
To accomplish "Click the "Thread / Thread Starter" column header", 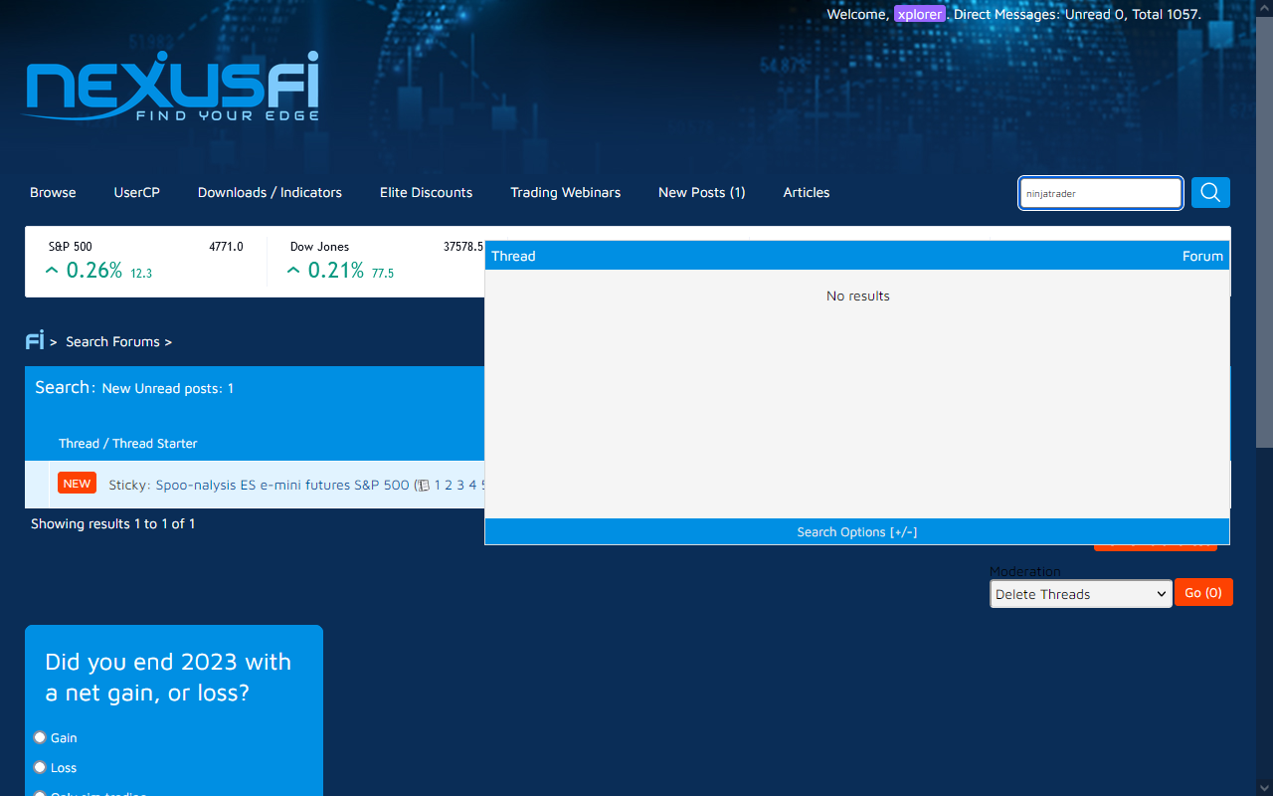I will click(x=128, y=443).
